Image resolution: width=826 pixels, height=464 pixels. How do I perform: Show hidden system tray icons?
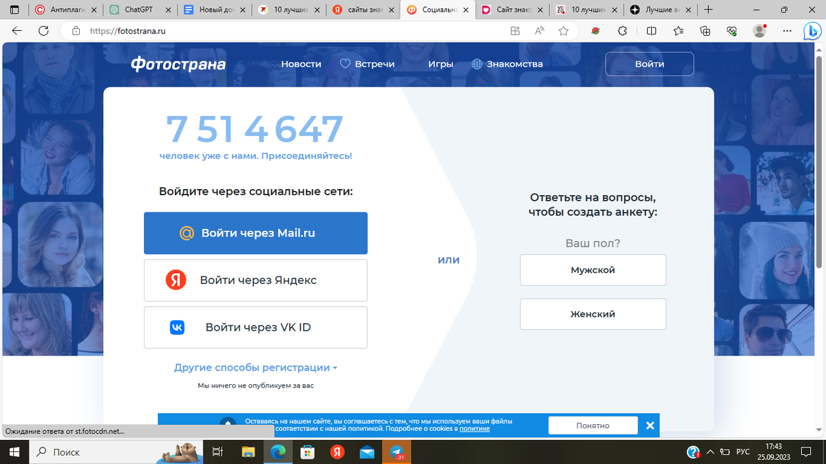click(710, 452)
